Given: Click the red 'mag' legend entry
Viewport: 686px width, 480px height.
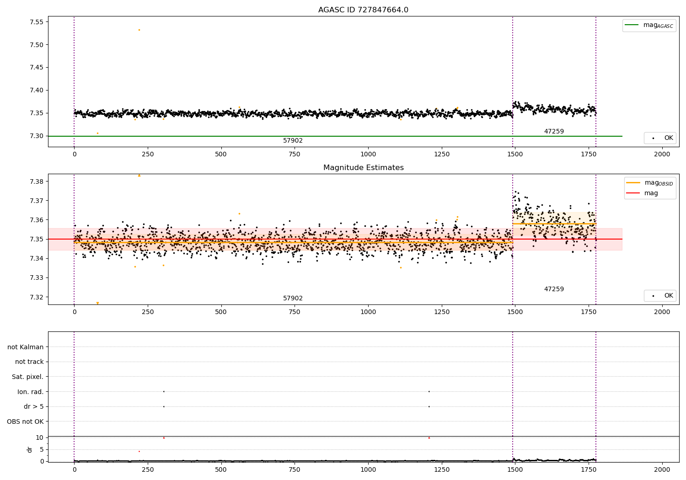Looking at the screenshot, I should click(x=642, y=193).
